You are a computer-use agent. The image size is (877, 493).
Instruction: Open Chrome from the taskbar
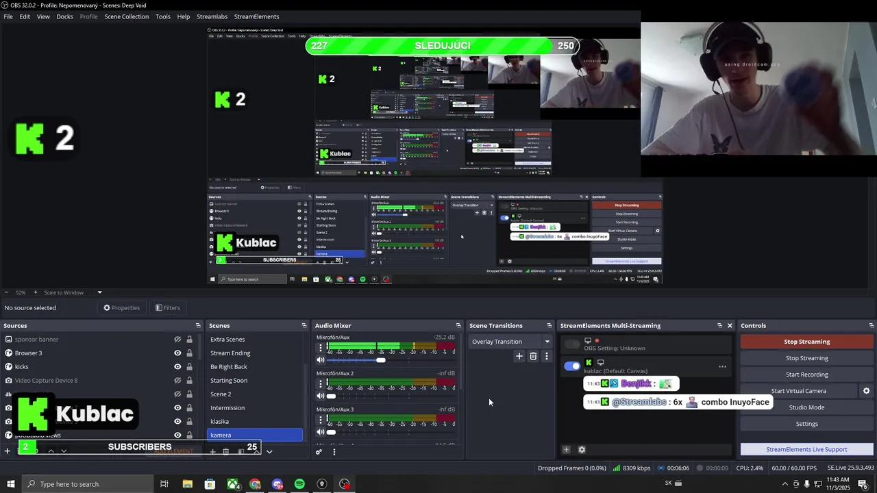point(255,484)
